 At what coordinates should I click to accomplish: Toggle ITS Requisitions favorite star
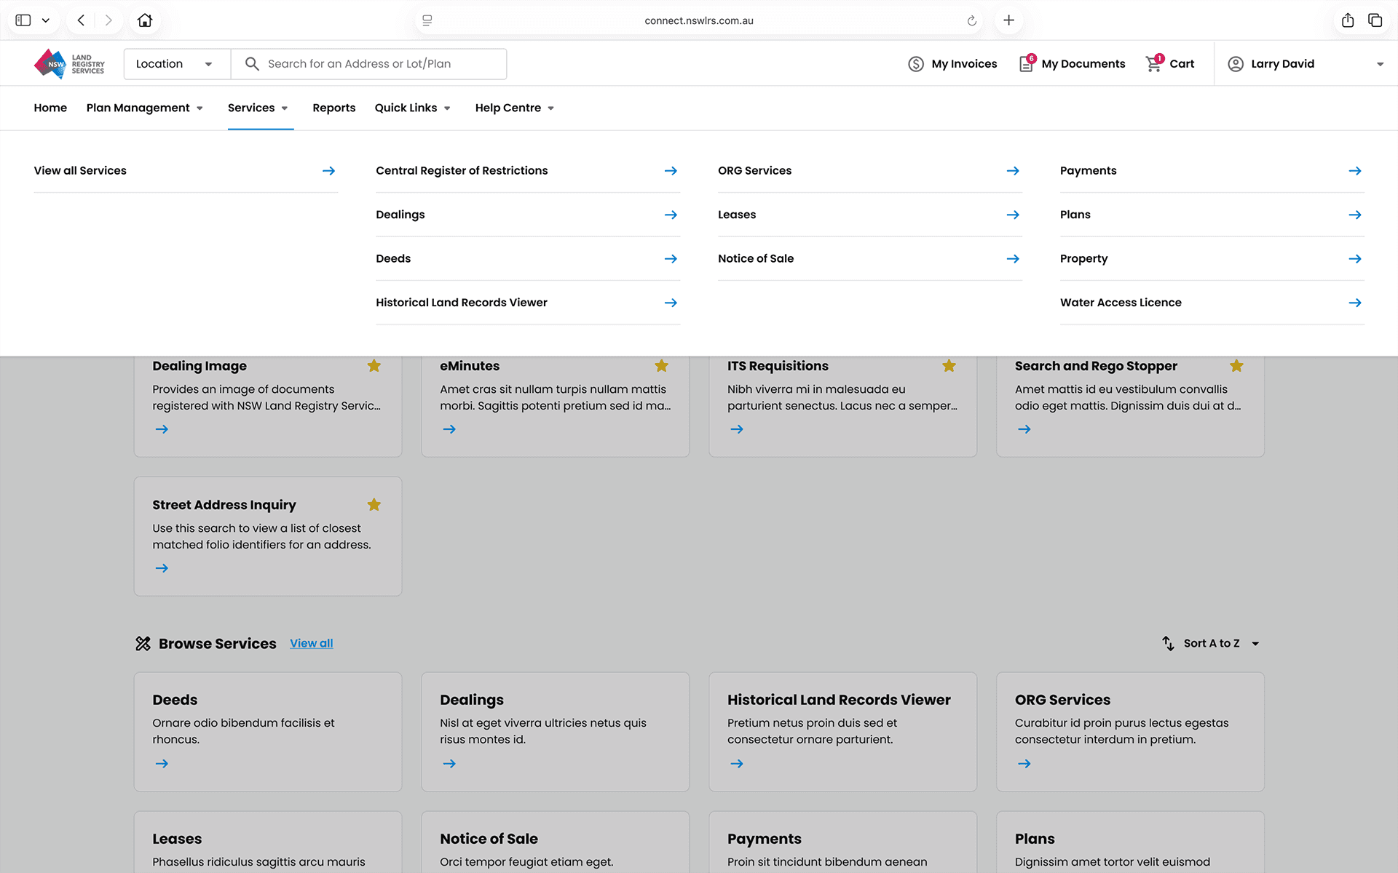949,366
